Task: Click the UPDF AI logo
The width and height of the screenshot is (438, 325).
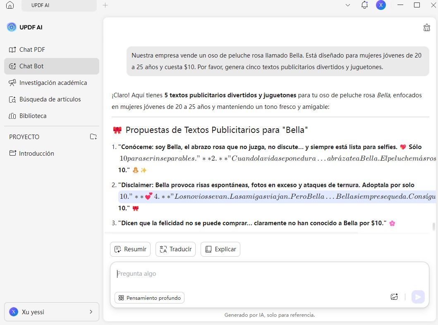Action: point(12,27)
